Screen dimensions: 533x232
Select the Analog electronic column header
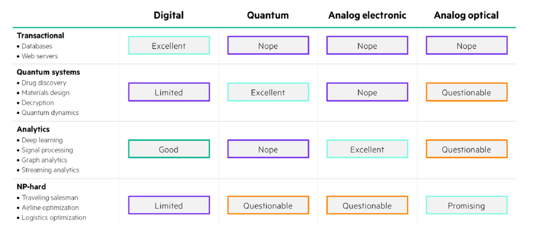coord(367,16)
